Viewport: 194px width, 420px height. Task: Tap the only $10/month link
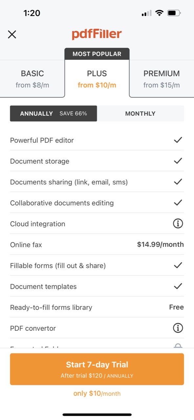point(97,393)
